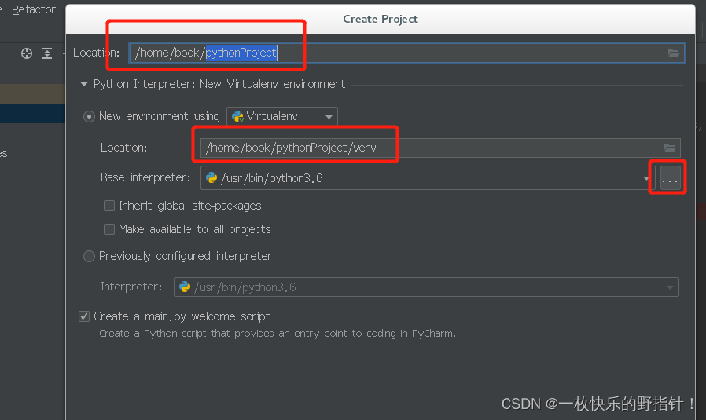The width and height of the screenshot is (706, 420).
Task: Select Previously configured interpreter radio button
Action: 89,256
